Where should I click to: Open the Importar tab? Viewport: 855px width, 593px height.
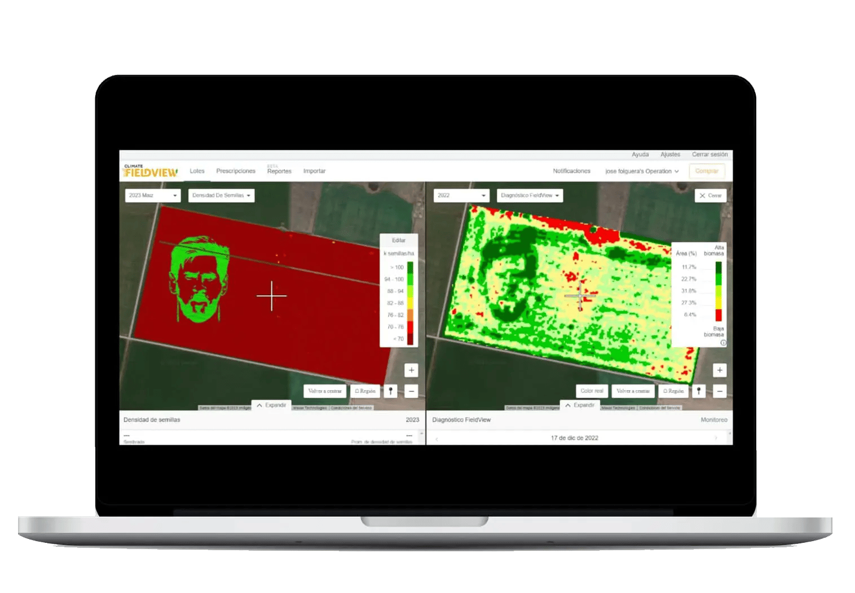coord(314,171)
